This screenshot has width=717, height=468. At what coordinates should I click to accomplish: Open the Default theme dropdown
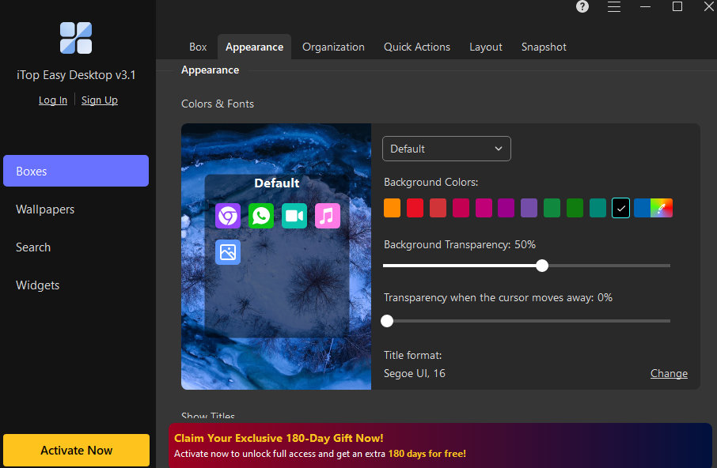tap(446, 149)
